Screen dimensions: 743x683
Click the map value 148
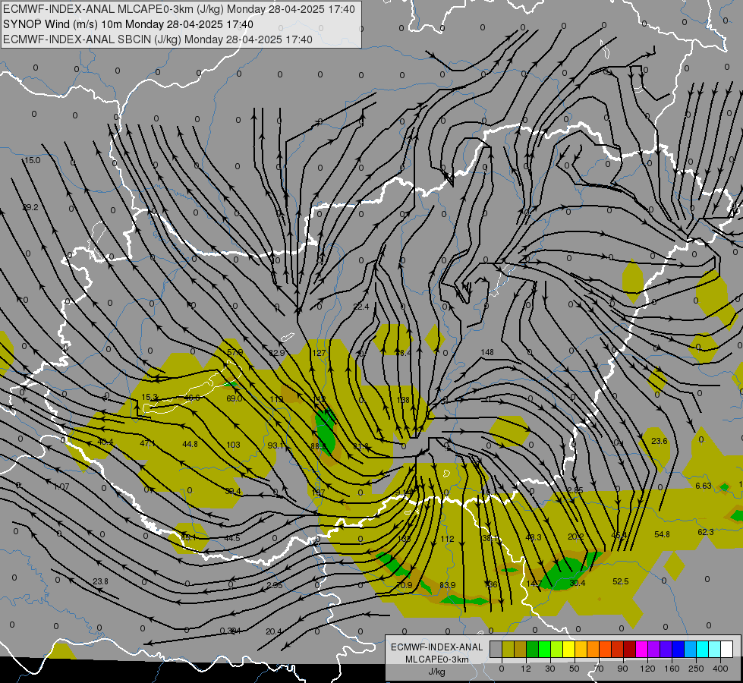(487, 352)
